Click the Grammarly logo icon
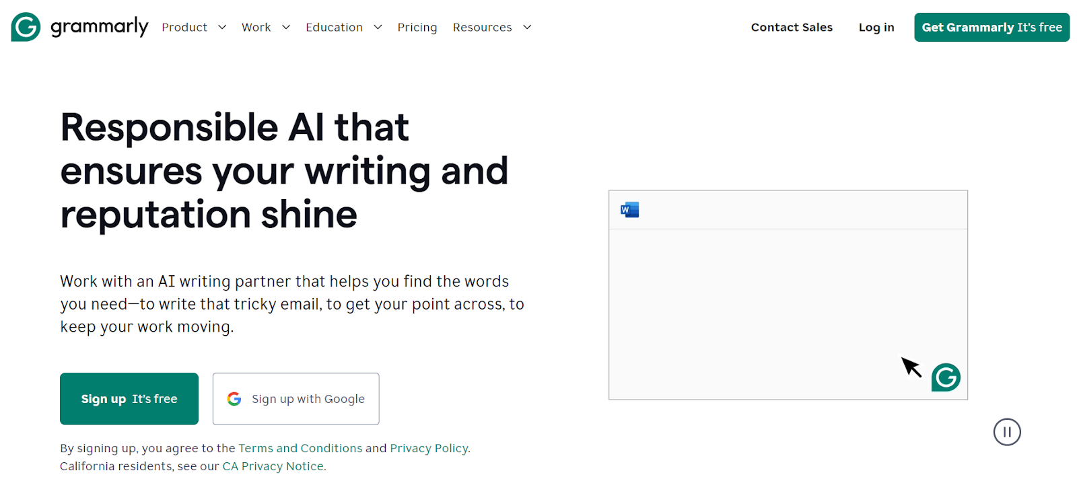Screen dimensions: 1077x479 pyautogui.click(x=26, y=27)
